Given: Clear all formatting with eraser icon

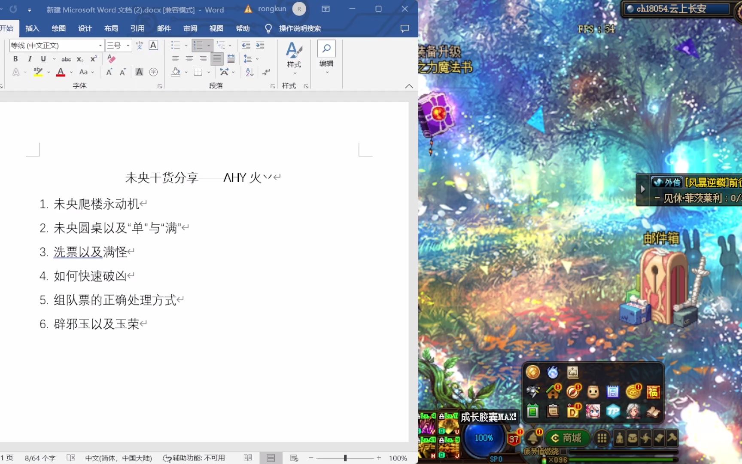Looking at the screenshot, I should (111, 59).
